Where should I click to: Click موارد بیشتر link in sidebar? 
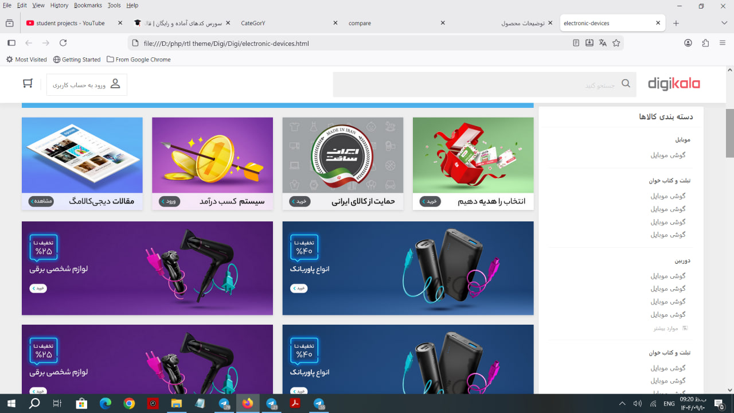click(666, 329)
